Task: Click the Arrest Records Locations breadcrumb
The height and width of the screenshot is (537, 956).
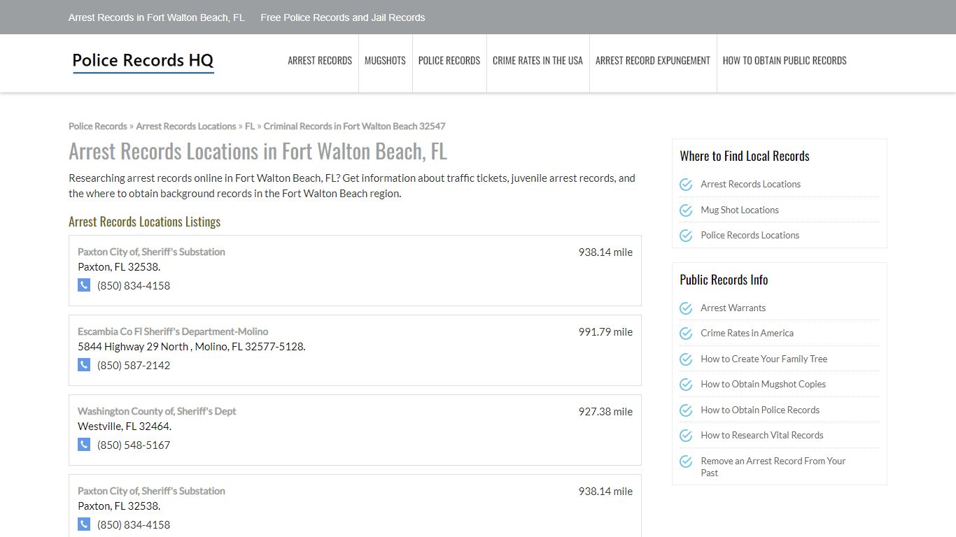Action: (186, 127)
